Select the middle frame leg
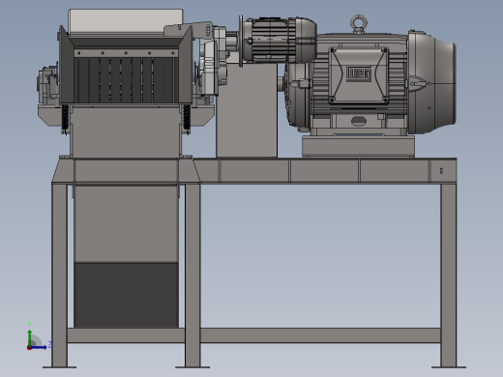The width and height of the screenshot is (503, 377). (192, 275)
